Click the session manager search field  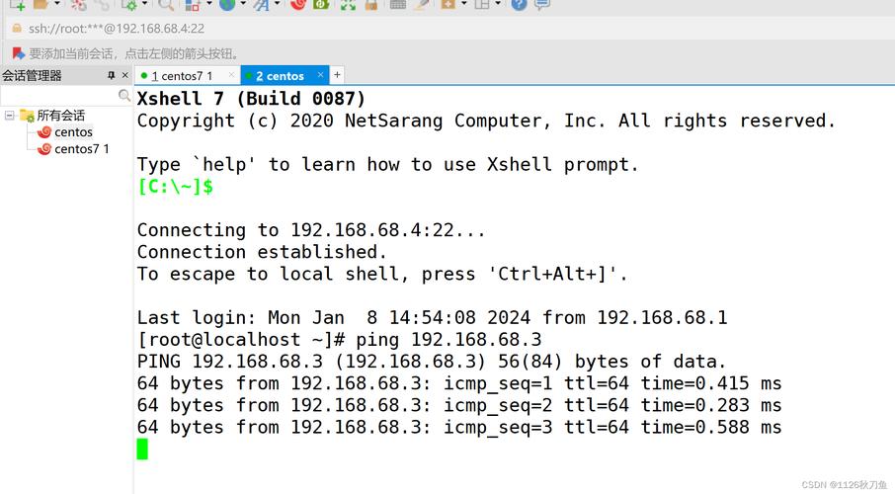point(59,96)
